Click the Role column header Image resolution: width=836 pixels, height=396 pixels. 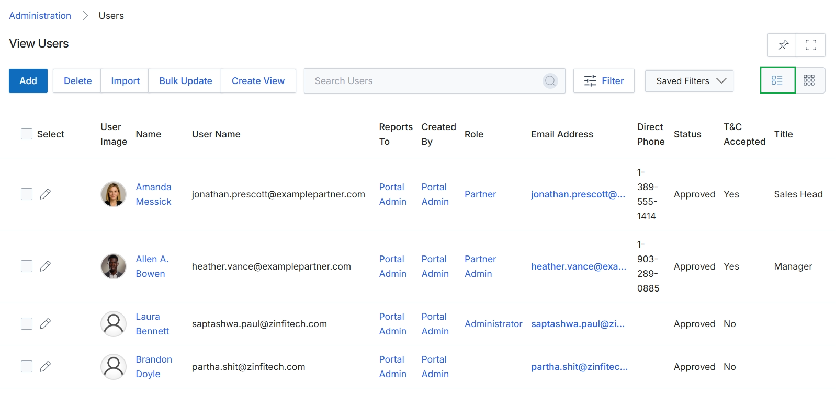tap(474, 134)
